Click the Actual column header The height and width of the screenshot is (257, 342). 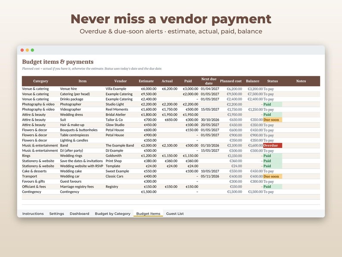pyautogui.click(x=167, y=81)
